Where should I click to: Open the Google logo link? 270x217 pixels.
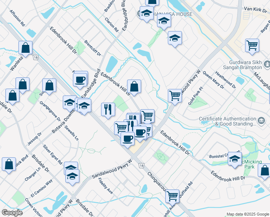[x=12, y=213]
